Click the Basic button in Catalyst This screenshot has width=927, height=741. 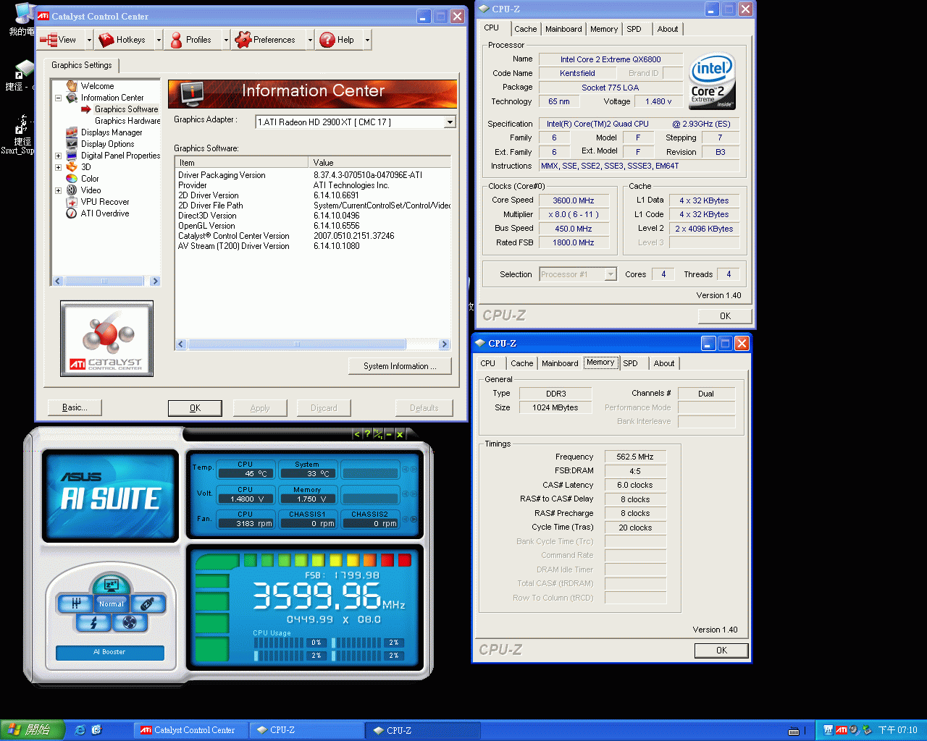[75, 408]
